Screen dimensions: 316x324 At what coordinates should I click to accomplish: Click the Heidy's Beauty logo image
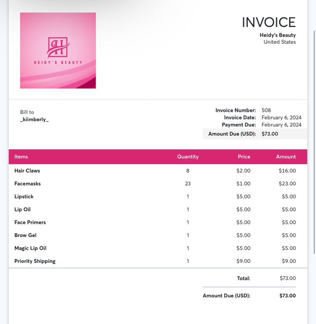tap(58, 51)
